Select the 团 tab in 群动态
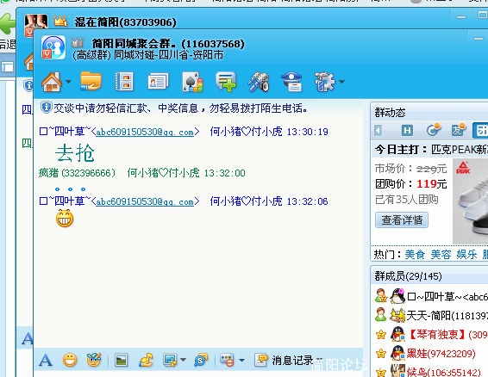The width and height of the screenshot is (488, 377). click(x=480, y=130)
